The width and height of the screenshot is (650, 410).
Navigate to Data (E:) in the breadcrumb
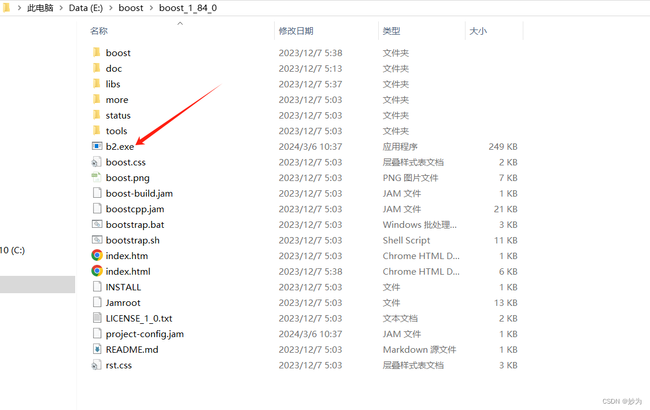click(86, 8)
